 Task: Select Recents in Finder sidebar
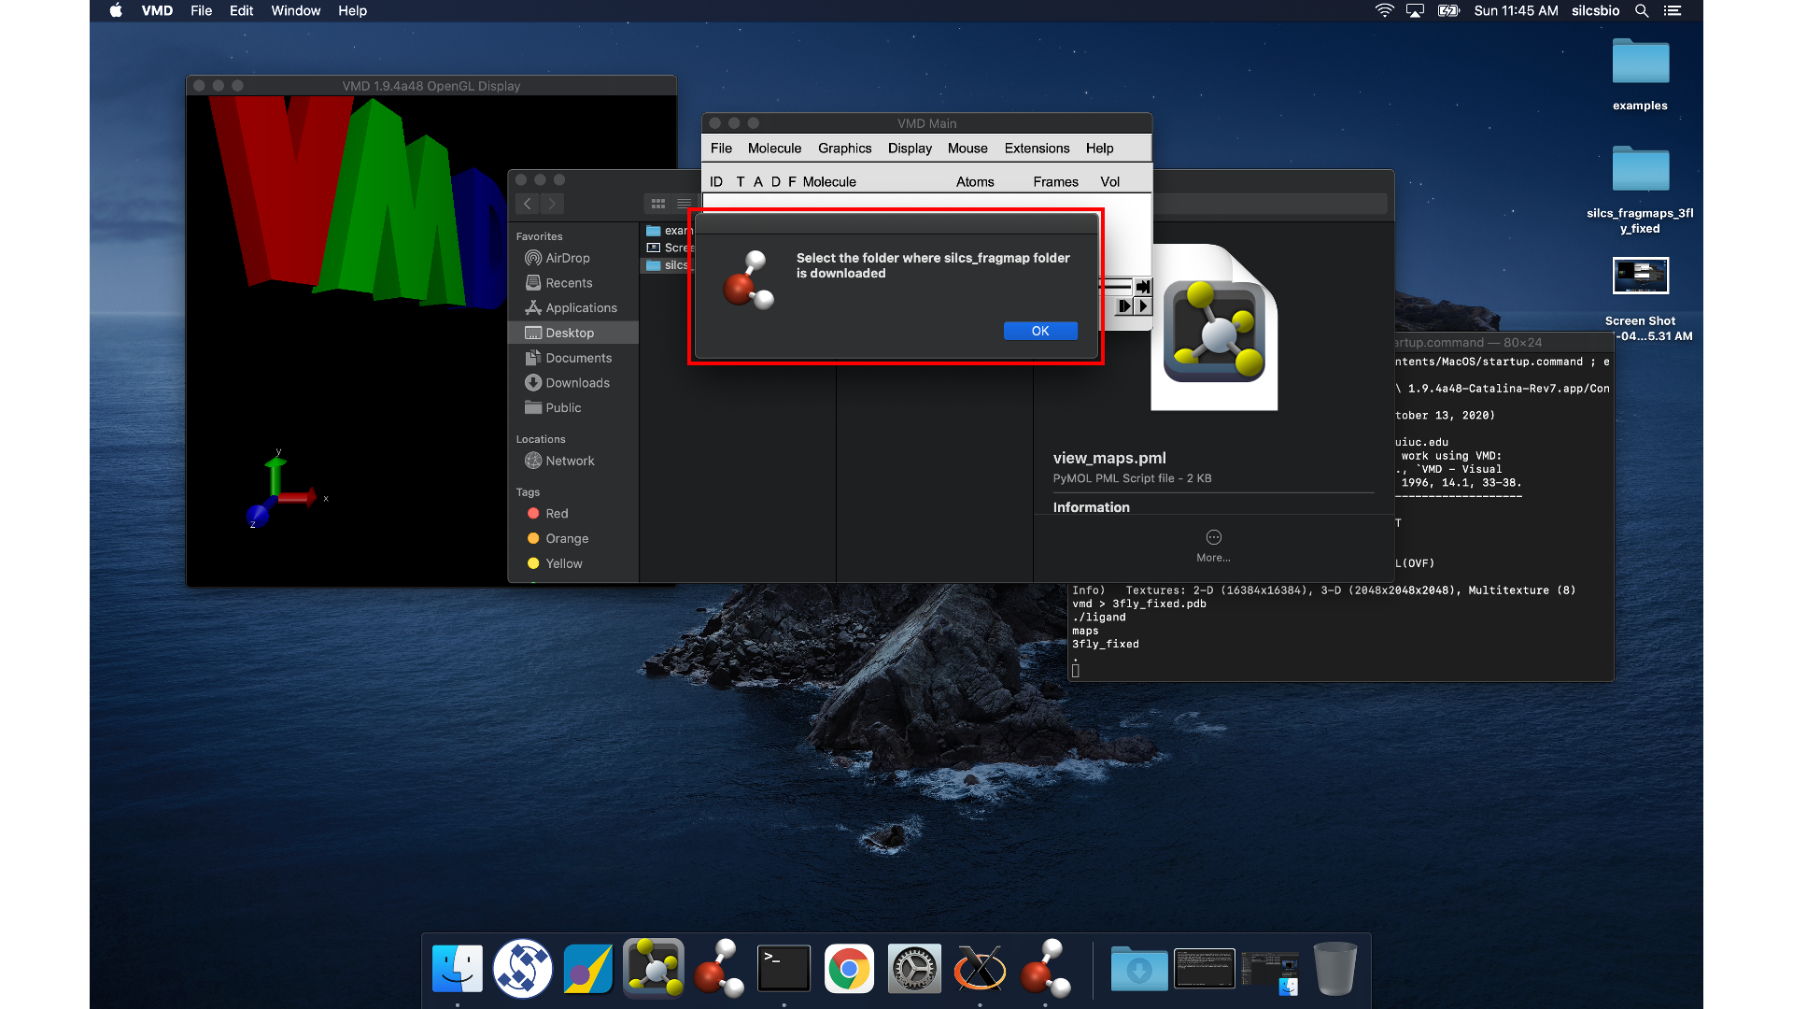573,283
